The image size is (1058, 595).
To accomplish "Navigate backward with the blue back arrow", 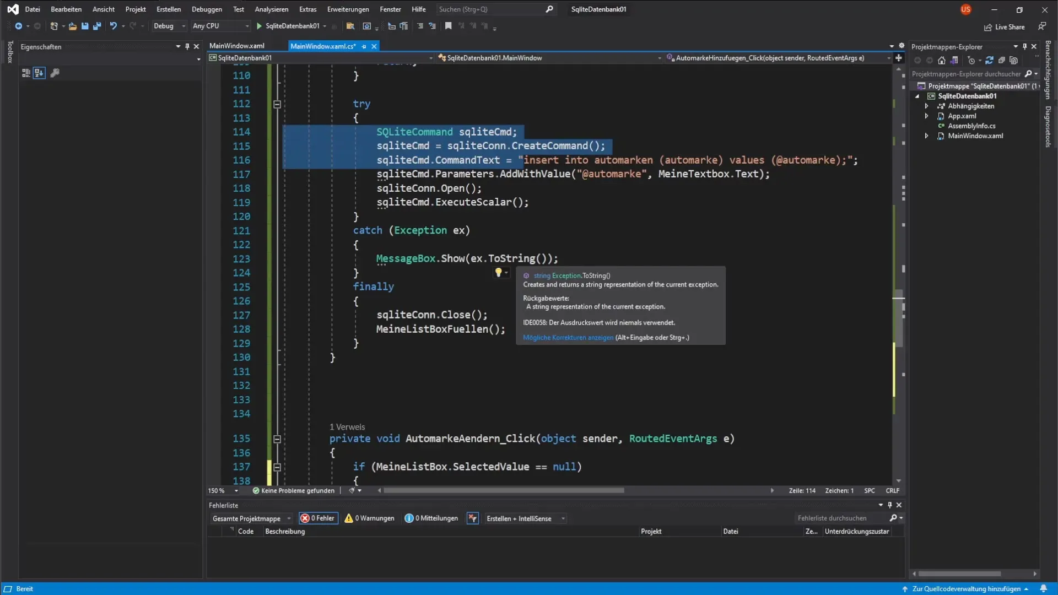I will coord(18,26).
